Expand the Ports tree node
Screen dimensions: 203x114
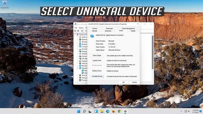[x=78, y=75]
